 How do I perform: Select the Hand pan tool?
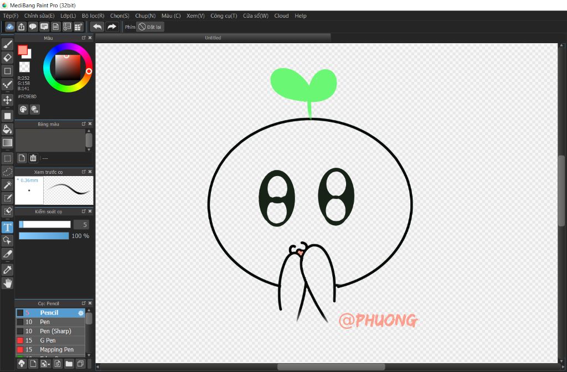[x=7, y=283]
